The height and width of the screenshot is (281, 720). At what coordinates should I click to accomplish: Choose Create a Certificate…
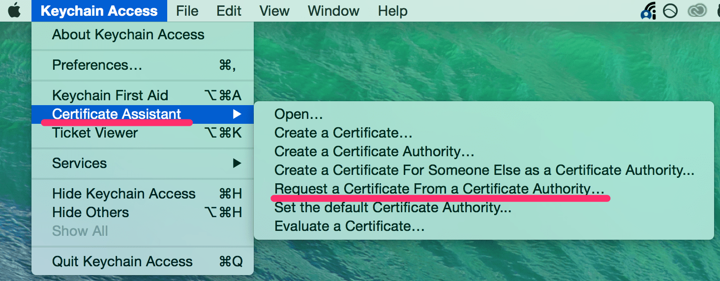pyautogui.click(x=484, y=133)
